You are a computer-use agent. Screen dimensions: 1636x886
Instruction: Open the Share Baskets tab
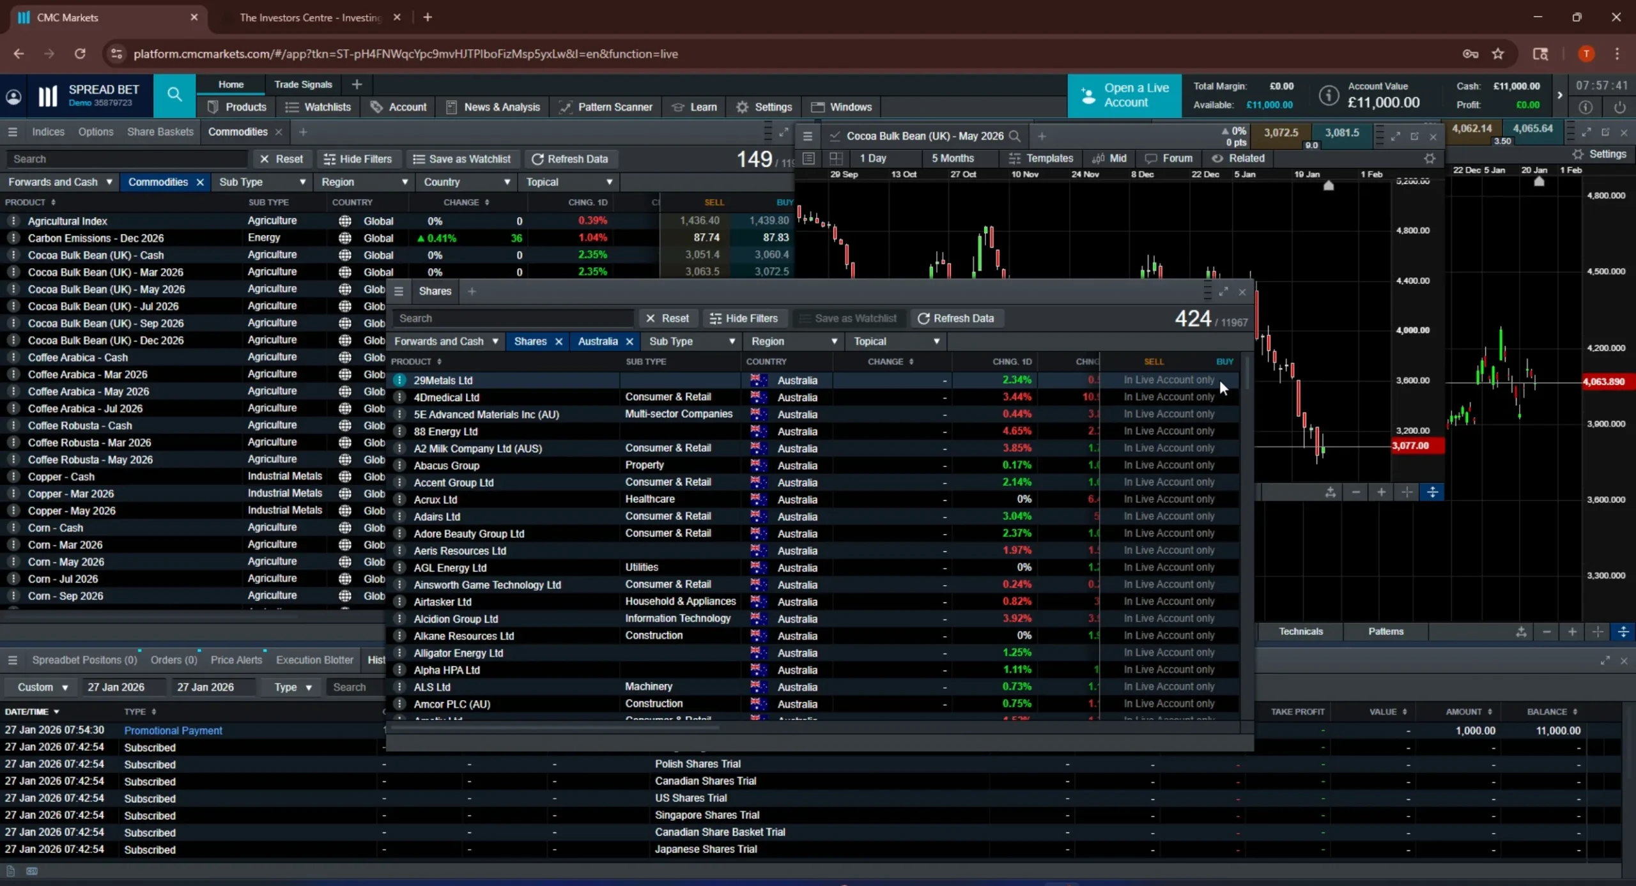coord(160,132)
